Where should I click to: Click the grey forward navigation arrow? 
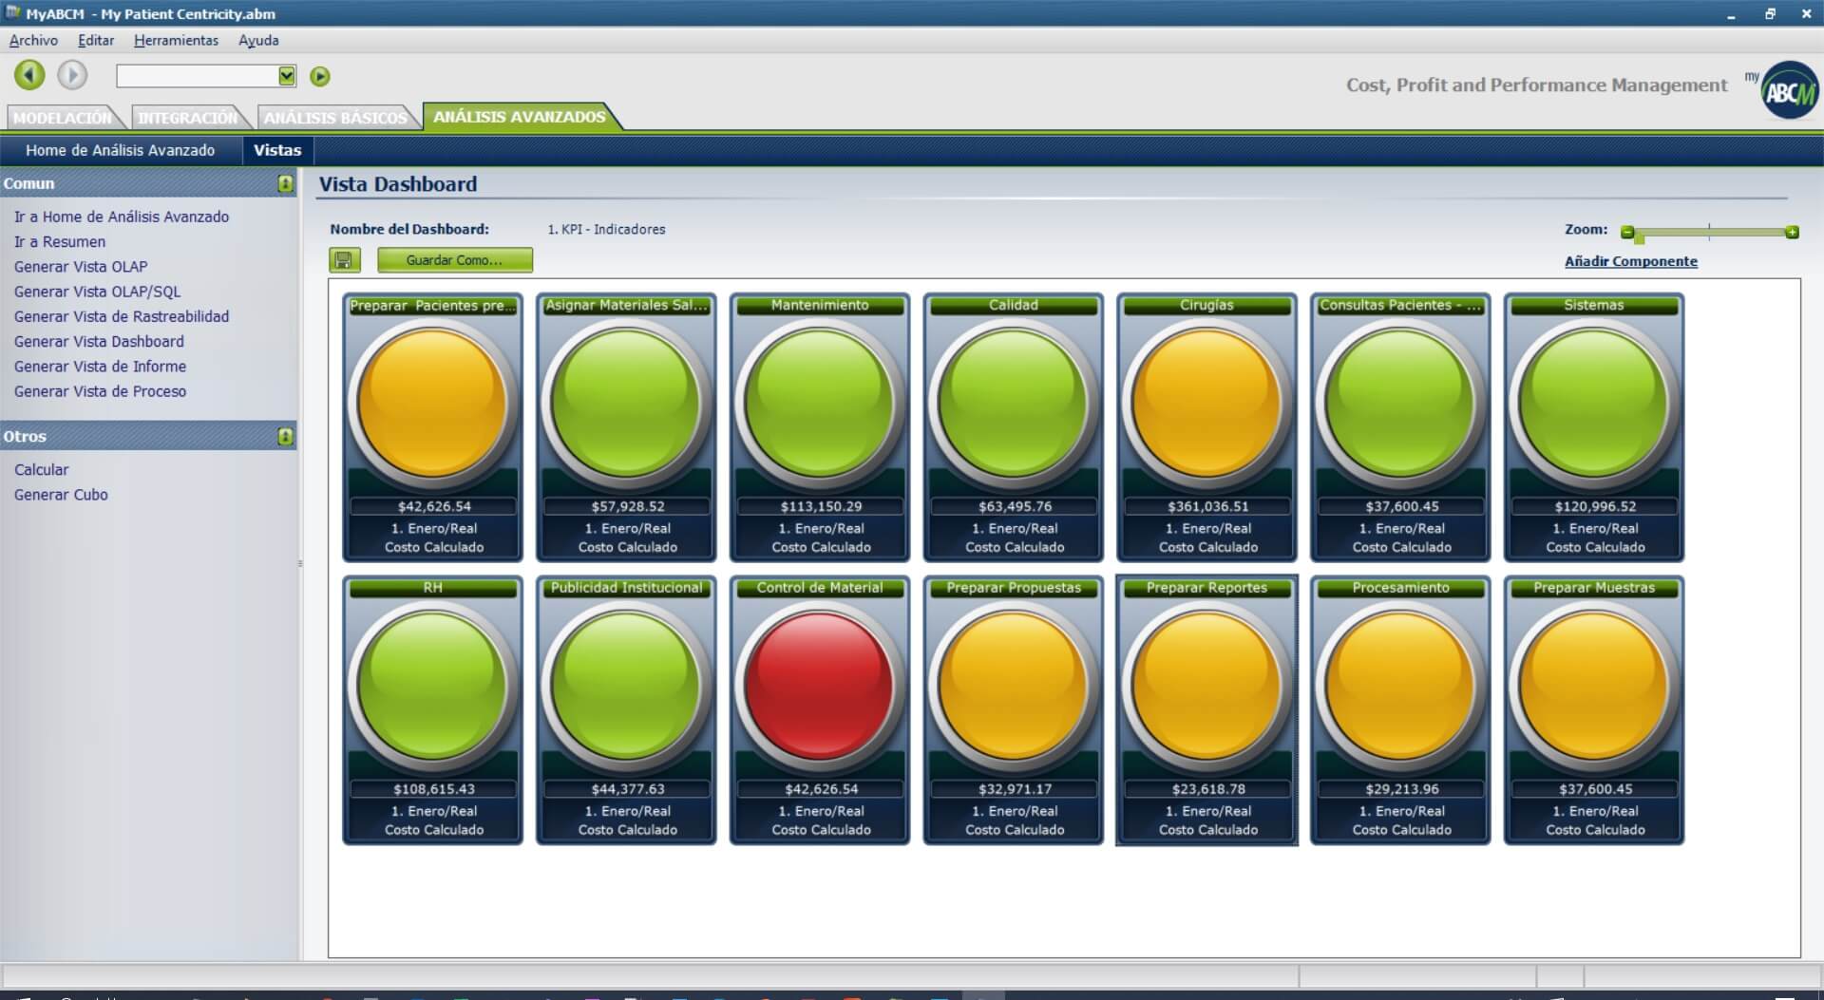72,75
